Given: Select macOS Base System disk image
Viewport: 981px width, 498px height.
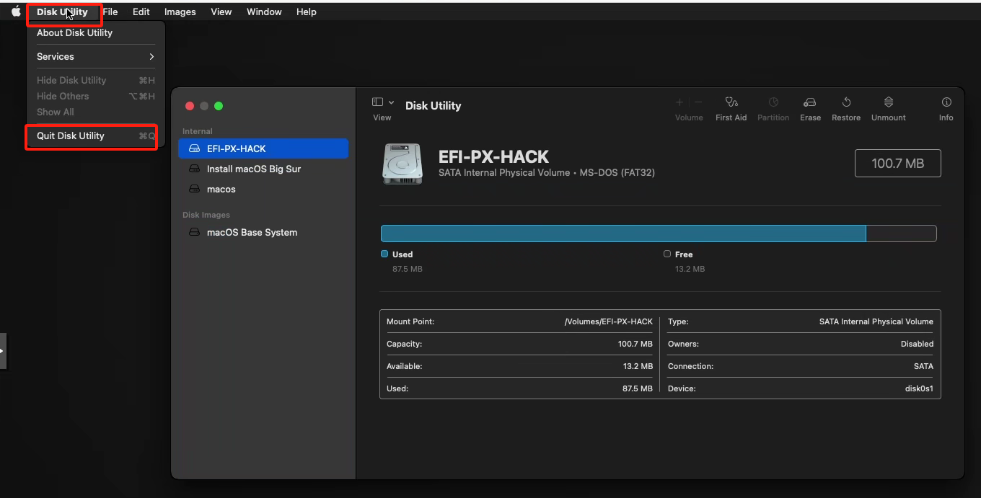Looking at the screenshot, I should click(x=263, y=232).
